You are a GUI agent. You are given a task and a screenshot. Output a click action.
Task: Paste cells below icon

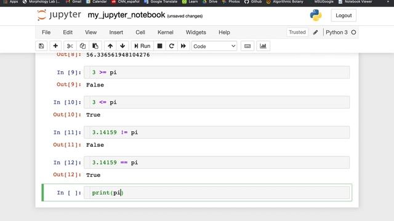tap(95, 46)
